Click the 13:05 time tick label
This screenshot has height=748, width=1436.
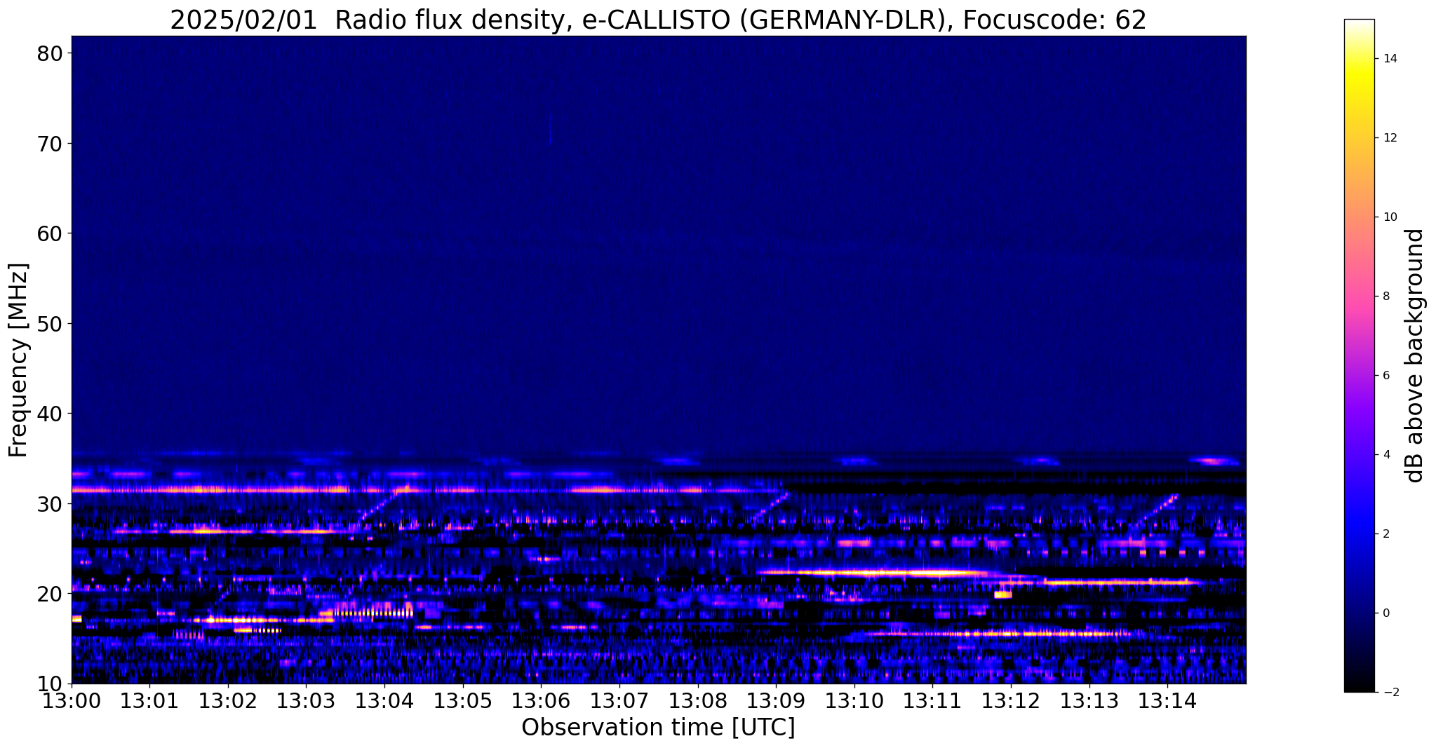pos(462,700)
